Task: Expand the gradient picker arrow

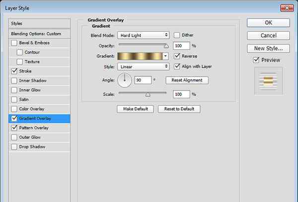Action: pos(165,56)
